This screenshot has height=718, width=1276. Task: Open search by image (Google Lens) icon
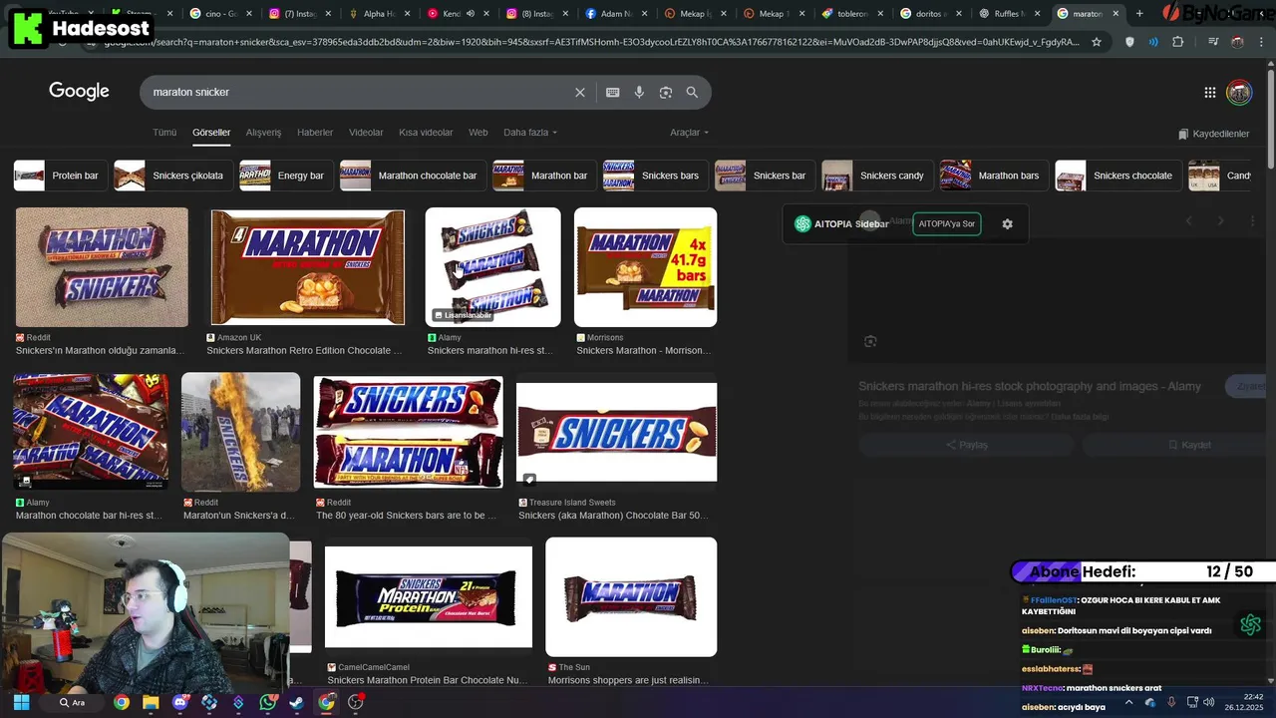point(666,92)
